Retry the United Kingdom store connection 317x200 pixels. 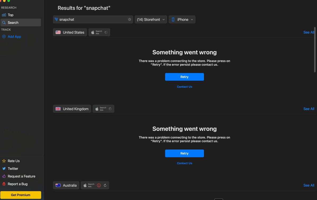(x=184, y=154)
